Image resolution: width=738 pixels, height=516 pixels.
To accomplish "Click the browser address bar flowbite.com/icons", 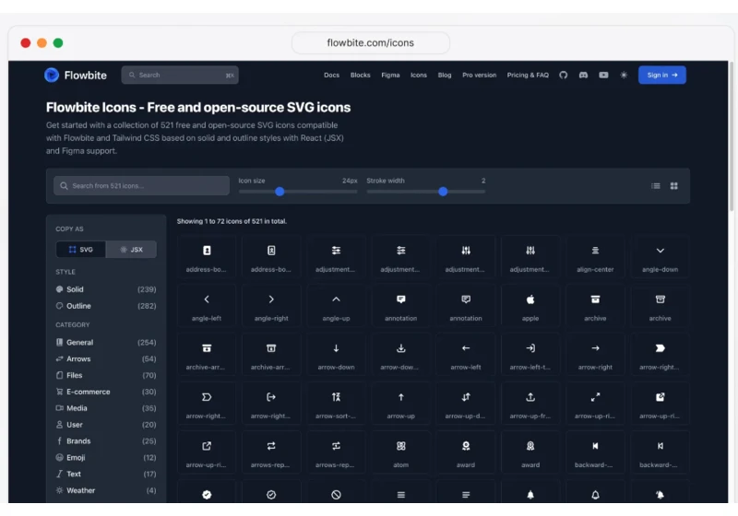I will coord(371,42).
